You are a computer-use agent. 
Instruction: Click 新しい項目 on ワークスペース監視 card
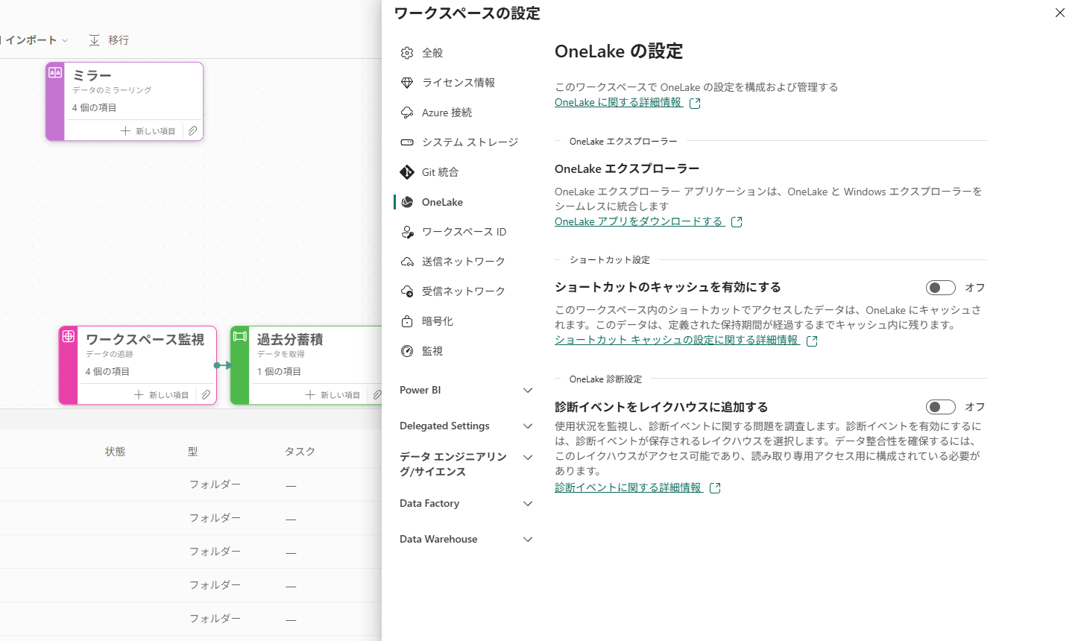coord(161,394)
